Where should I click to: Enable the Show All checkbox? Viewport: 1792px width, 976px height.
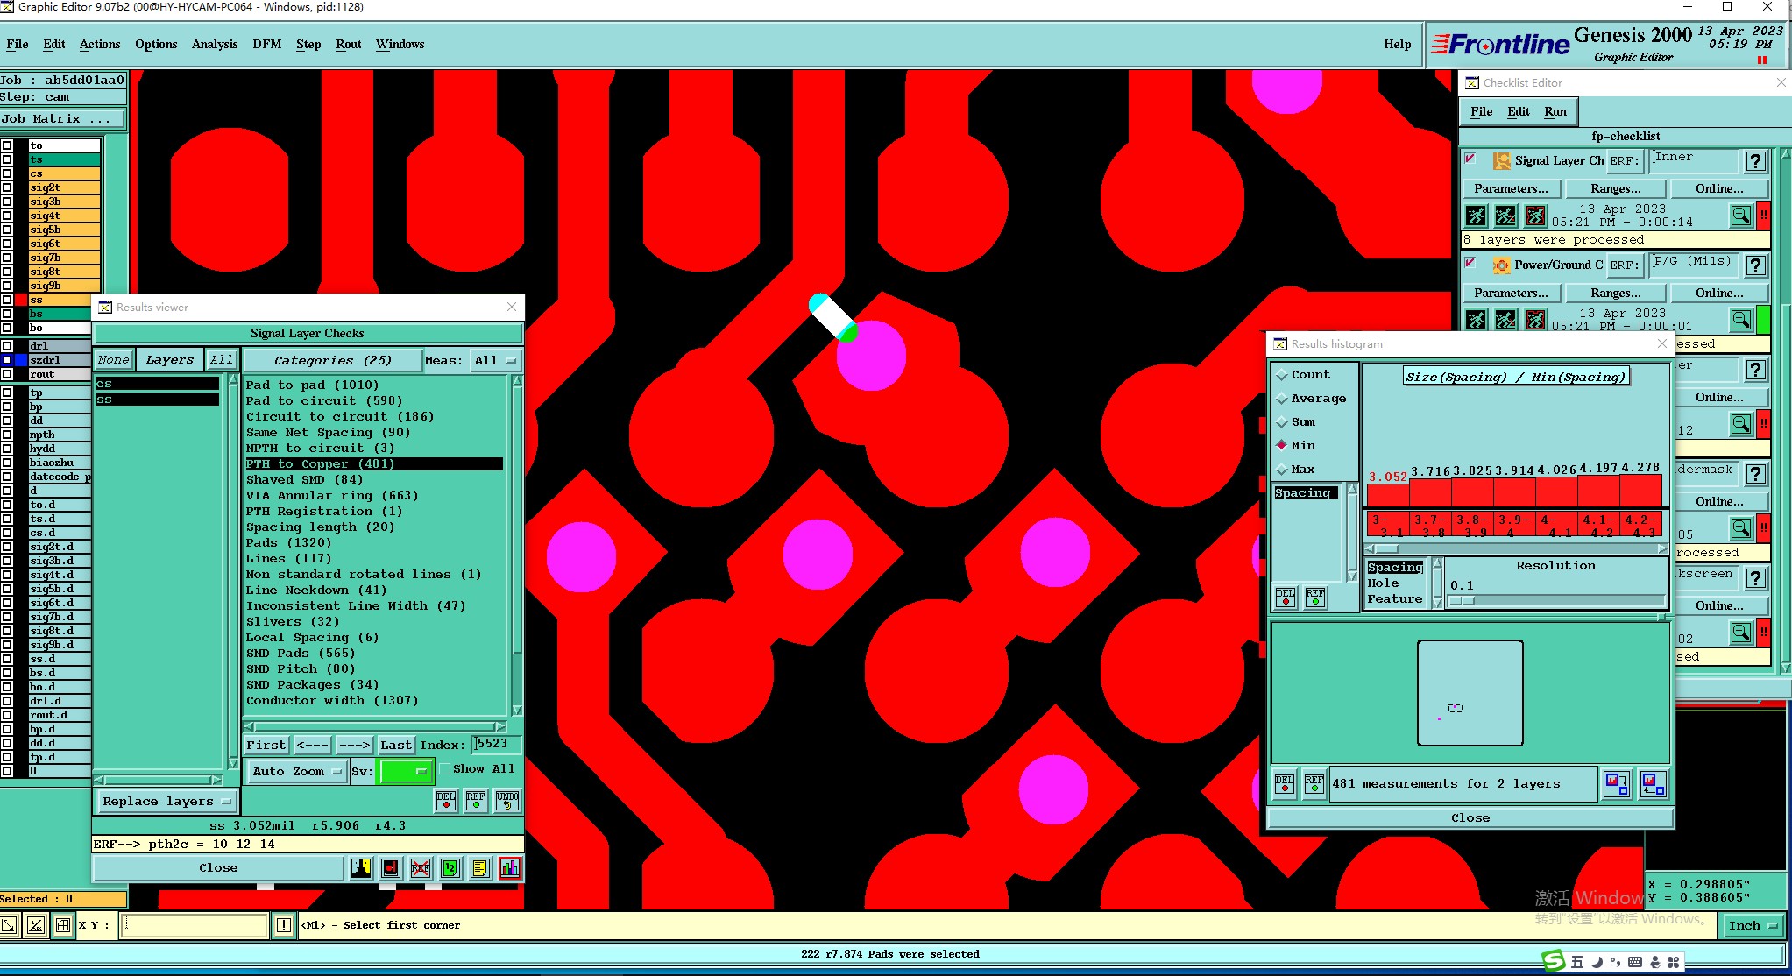pos(445,769)
